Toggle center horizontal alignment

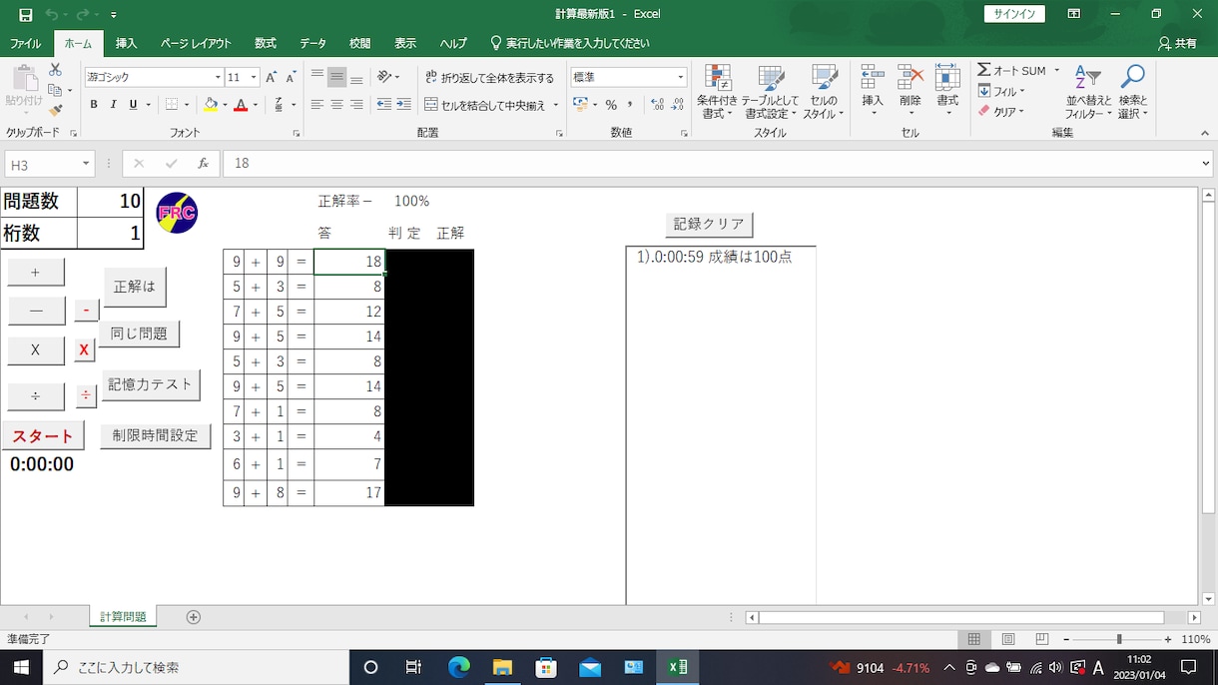click(x=336, y=105)
